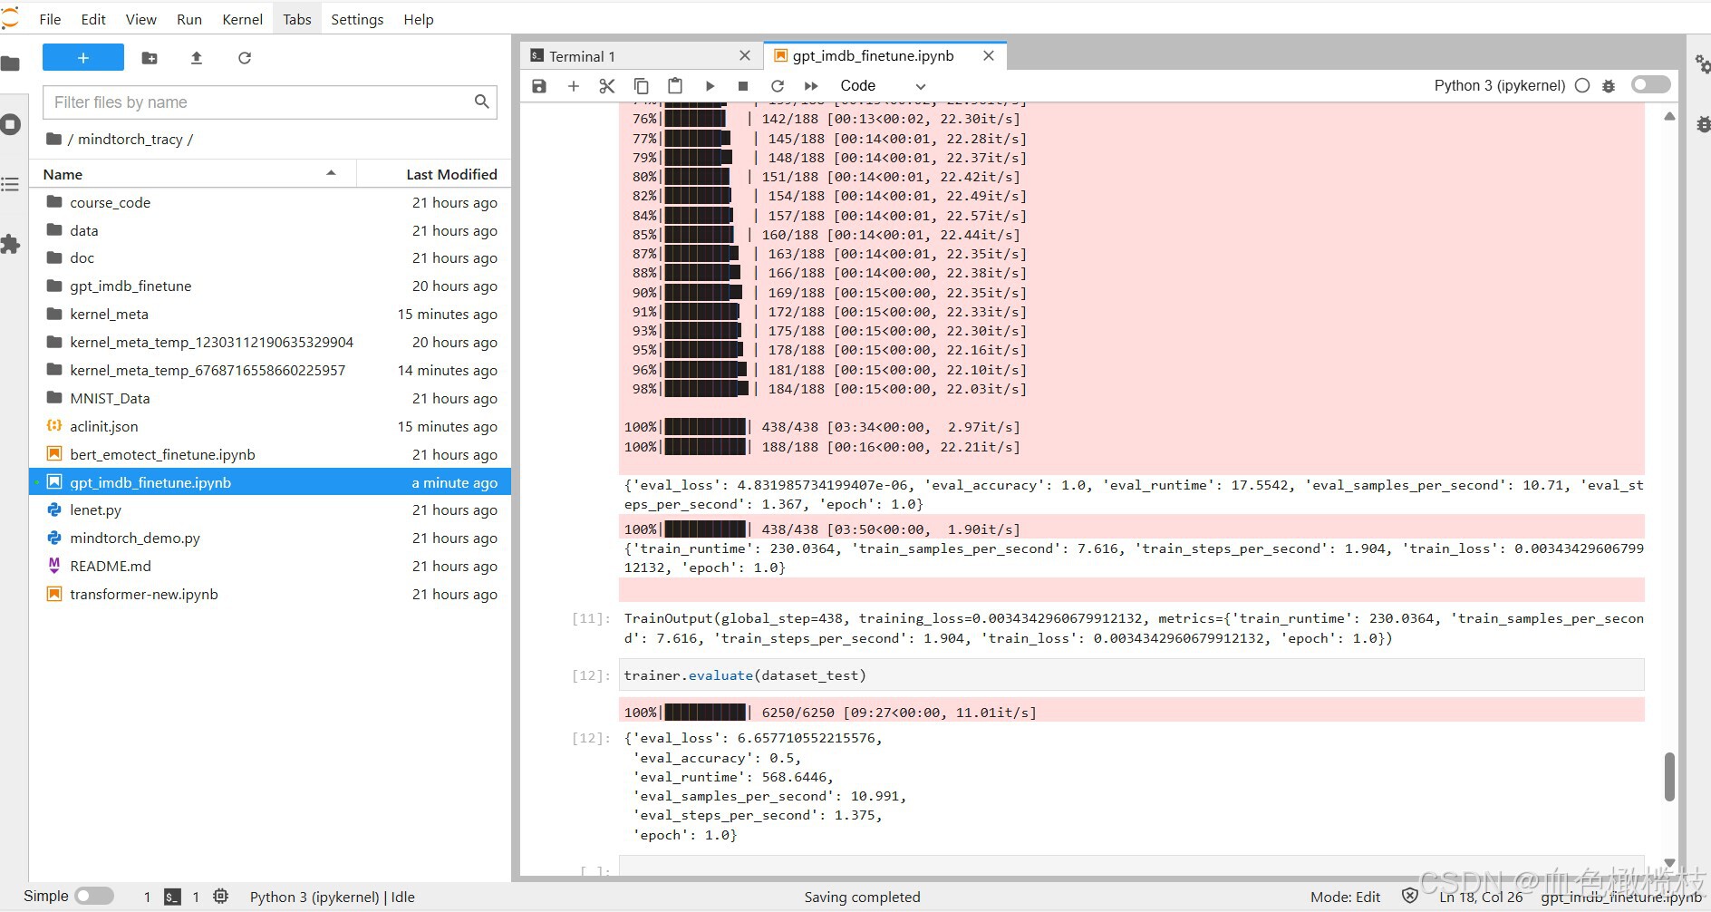Run the selected cell with play icon

pos(710,86)
